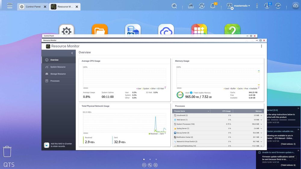Open the myQNAPcloud cloud desktop icon

pos(166,30)
